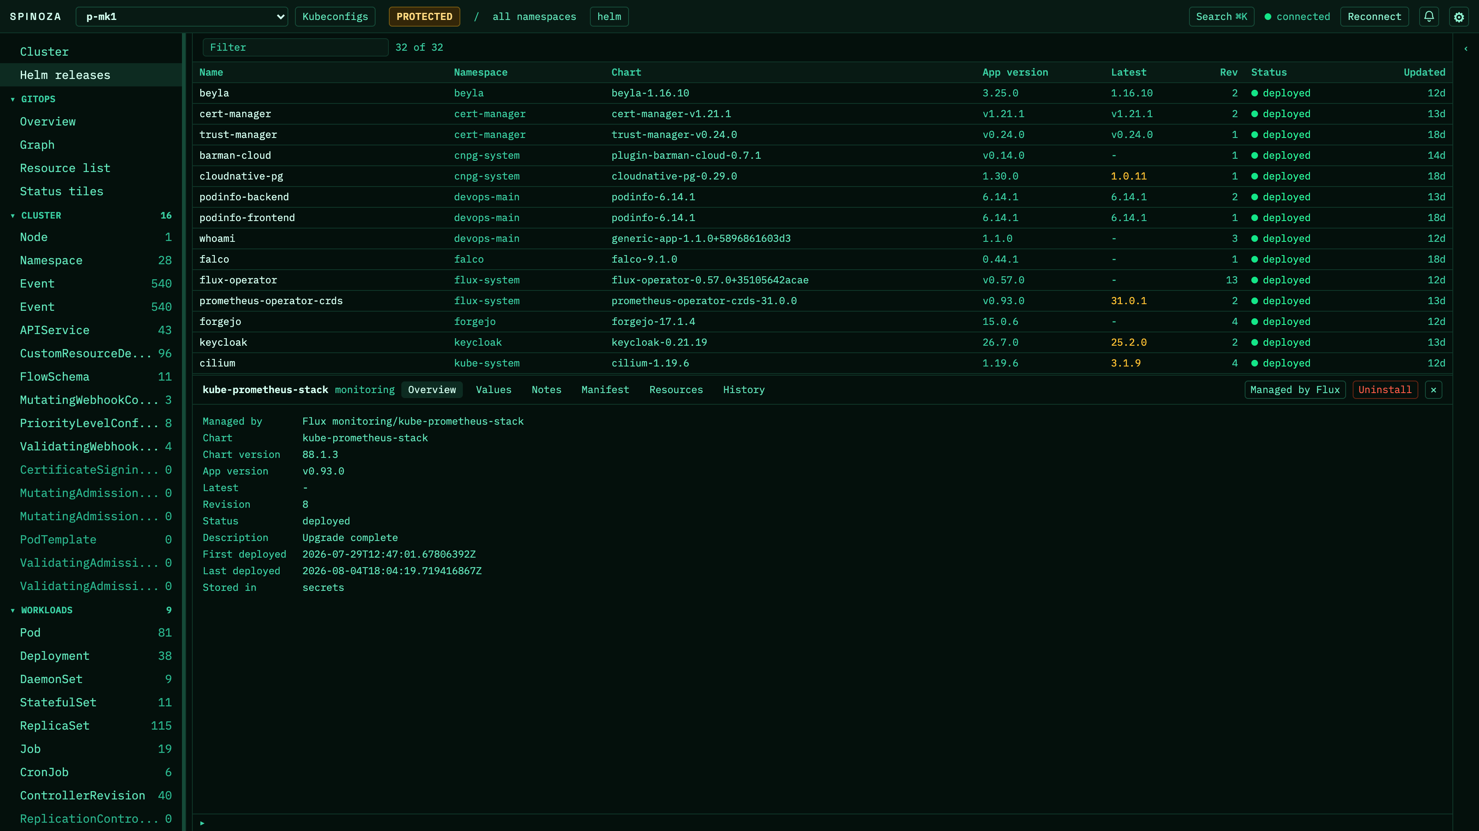The image size is (1479, 831).
Task: Select the forgejo release row
Action: coord(822,322)
